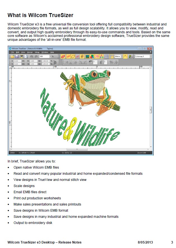Open the File menu
This screenshot has width=176, height=248.
(x=13, y=52)
